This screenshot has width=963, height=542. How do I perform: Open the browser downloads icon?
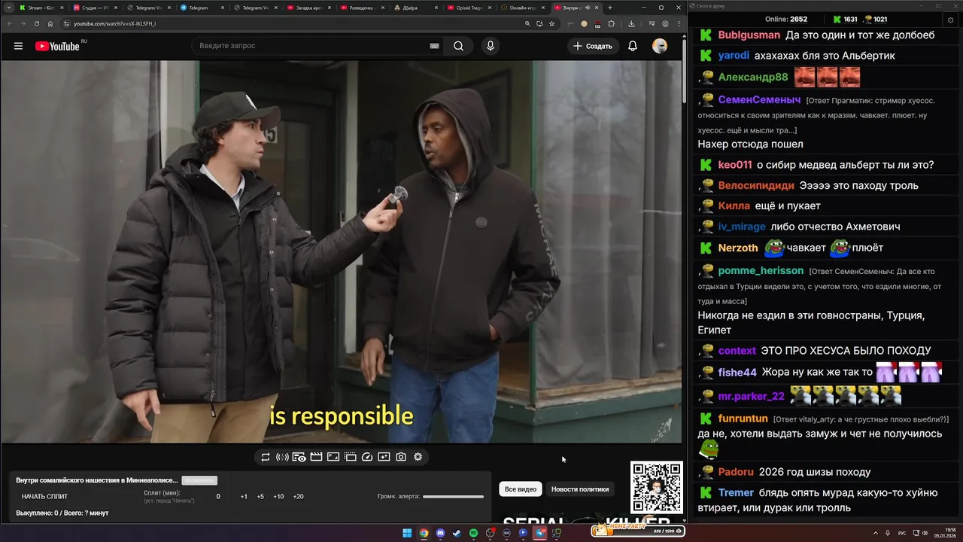(x=632, y=23)
